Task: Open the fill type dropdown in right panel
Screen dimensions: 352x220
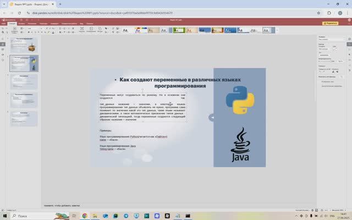Action: 331,40
